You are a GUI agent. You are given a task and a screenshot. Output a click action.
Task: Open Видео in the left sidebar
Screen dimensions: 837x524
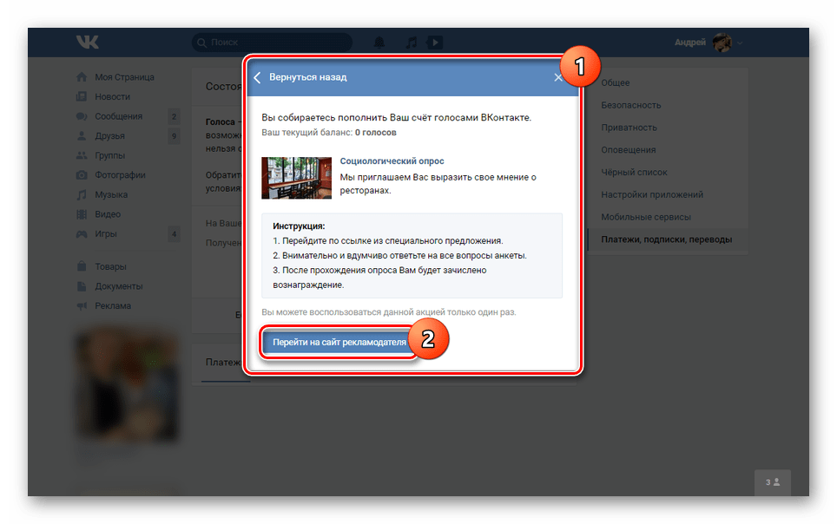[x=108, y=214]
